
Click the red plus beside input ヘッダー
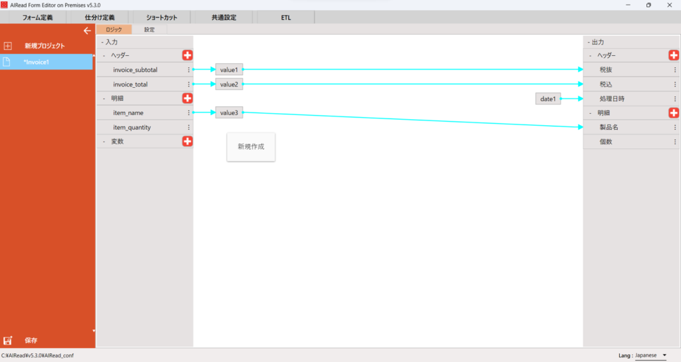[188, 55]
